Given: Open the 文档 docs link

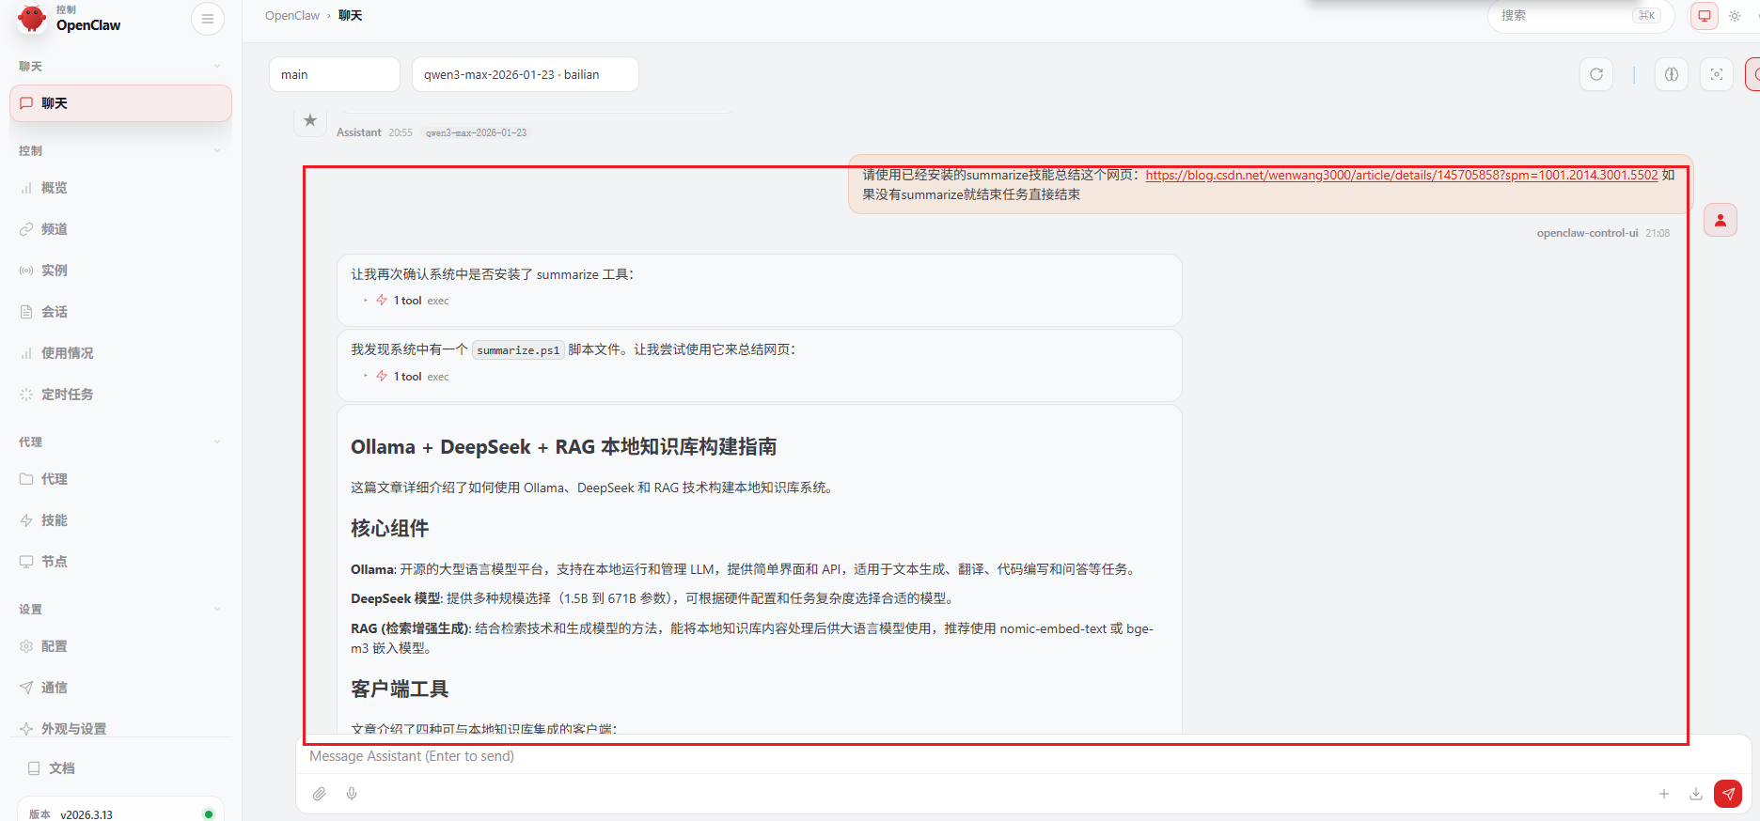Looking at the screenshot, I should [120, 768].
